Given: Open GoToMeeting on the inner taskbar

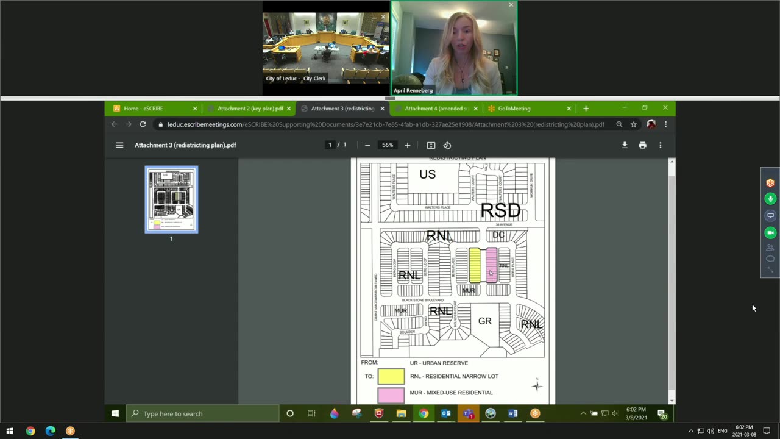Looking at the screenshot, I should click(535, 413).
